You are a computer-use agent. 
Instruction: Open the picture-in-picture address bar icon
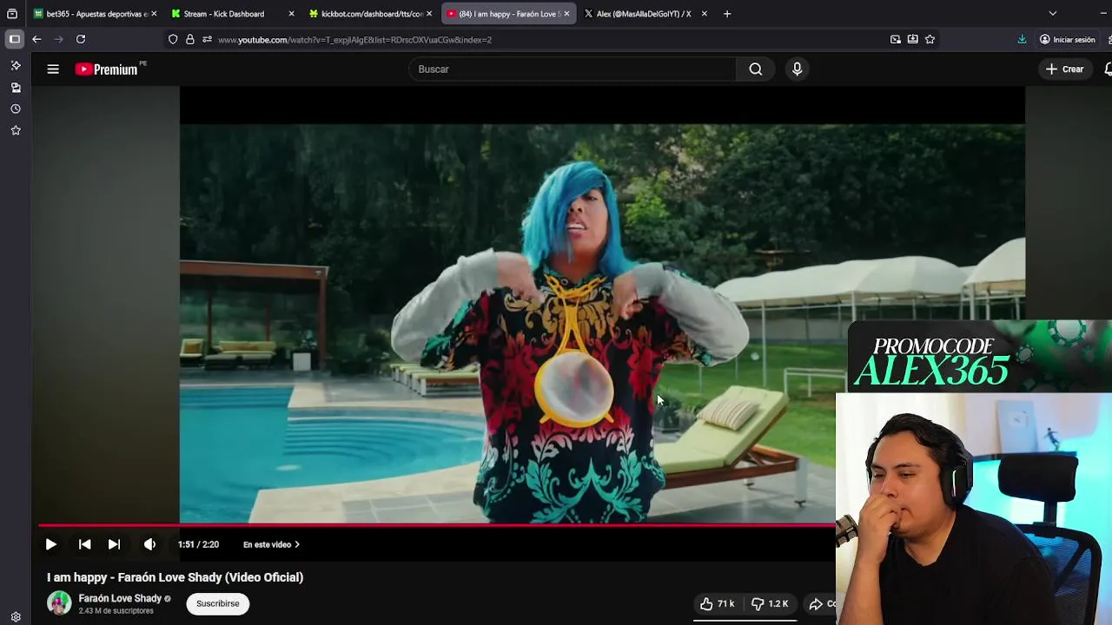point(896,39)
